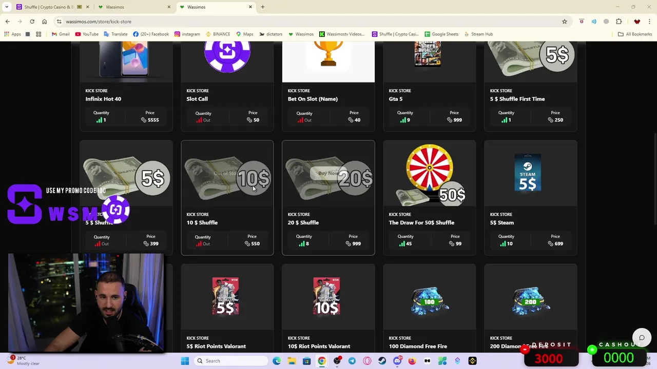The width and height of the screenshot is (657, 369).
Task: Open the weather widget showing 28°C
Action: coord(23,360)
